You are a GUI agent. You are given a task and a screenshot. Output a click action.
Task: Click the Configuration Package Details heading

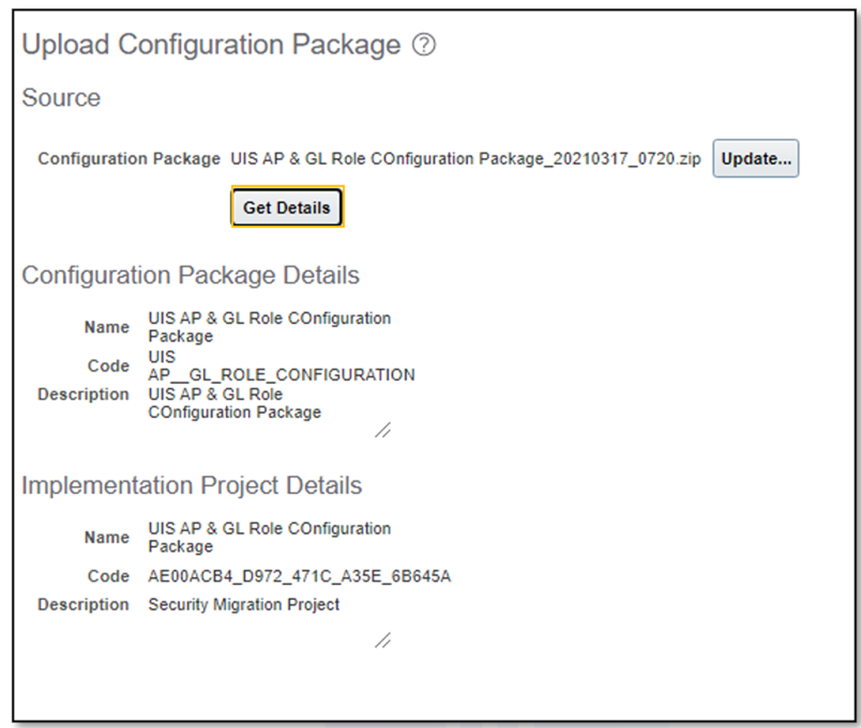pyautogui.click(x=190, y=274)
